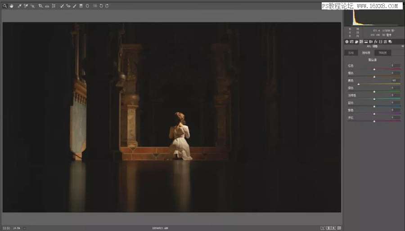
Task: Open the Camera Calibration panel icon
Action: [x=380, y=41]
